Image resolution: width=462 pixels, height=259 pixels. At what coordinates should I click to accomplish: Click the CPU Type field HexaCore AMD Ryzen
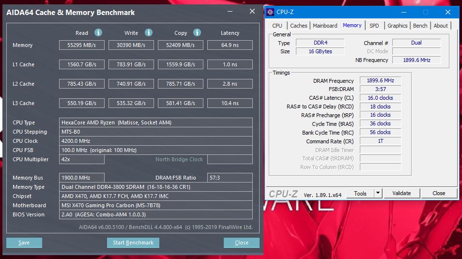tap(156, 122)
